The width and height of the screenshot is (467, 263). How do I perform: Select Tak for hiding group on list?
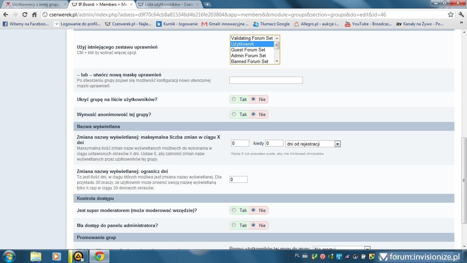point(234,99)
